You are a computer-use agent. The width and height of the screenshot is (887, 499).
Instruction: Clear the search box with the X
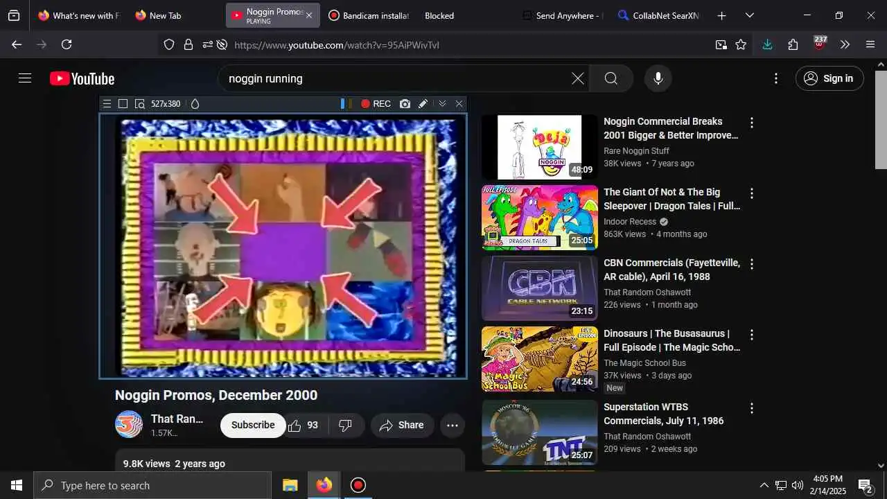577,78
